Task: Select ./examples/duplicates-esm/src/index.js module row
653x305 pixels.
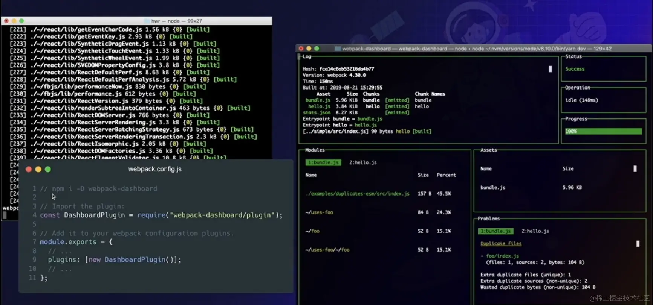Action: [378, 193]
